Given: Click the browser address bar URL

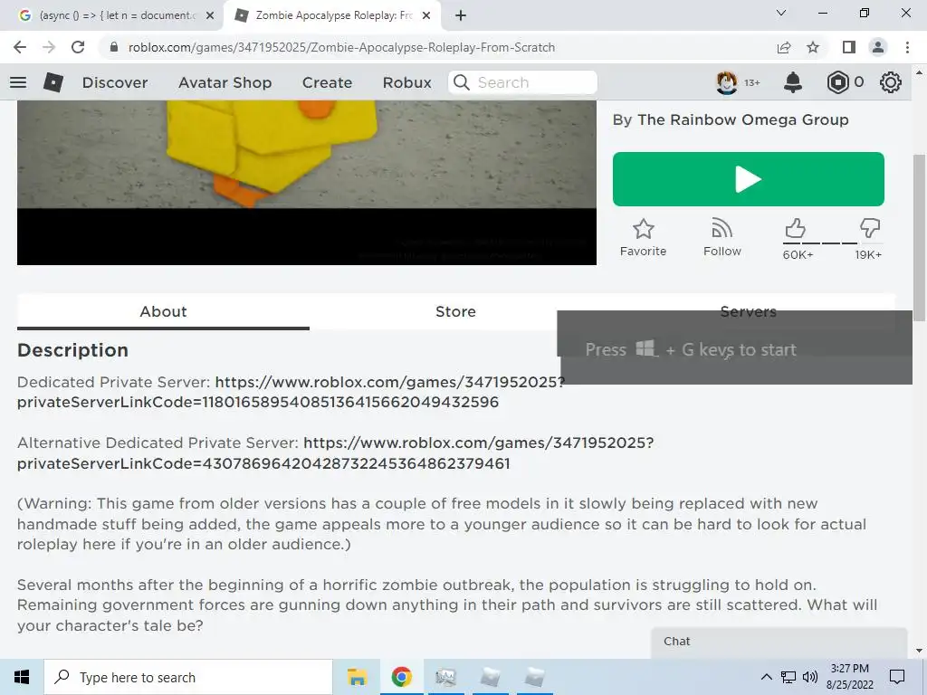Looking at the screenshot, I should point(341,47).
